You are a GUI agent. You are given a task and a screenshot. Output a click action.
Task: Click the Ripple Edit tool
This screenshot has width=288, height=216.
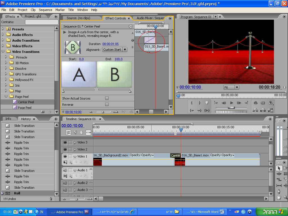[279, 174]
